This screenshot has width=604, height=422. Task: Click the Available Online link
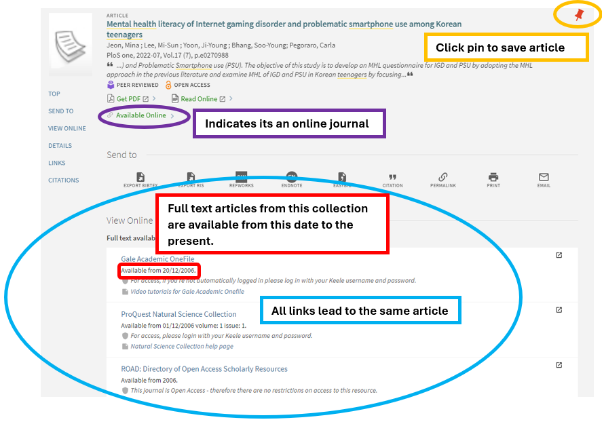tap(141, 115)
